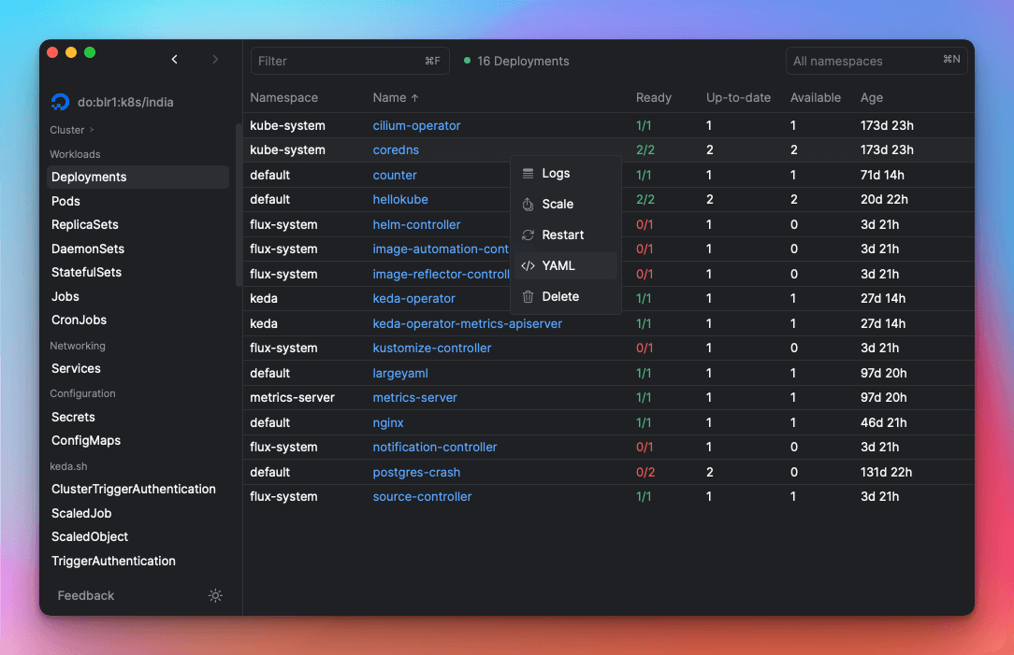The image size is (1014, 655).
Task: Click the Feedback button
Action: [x=85, y=595]
